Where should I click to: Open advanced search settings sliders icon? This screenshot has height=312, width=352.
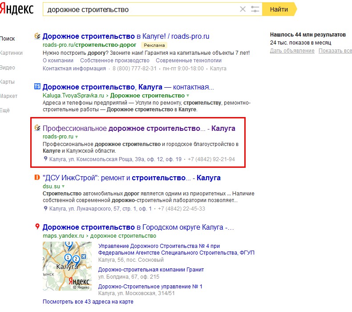[255, 9]
